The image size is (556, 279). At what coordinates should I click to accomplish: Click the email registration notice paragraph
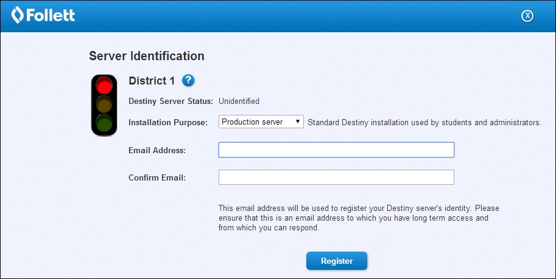point(359,218)
